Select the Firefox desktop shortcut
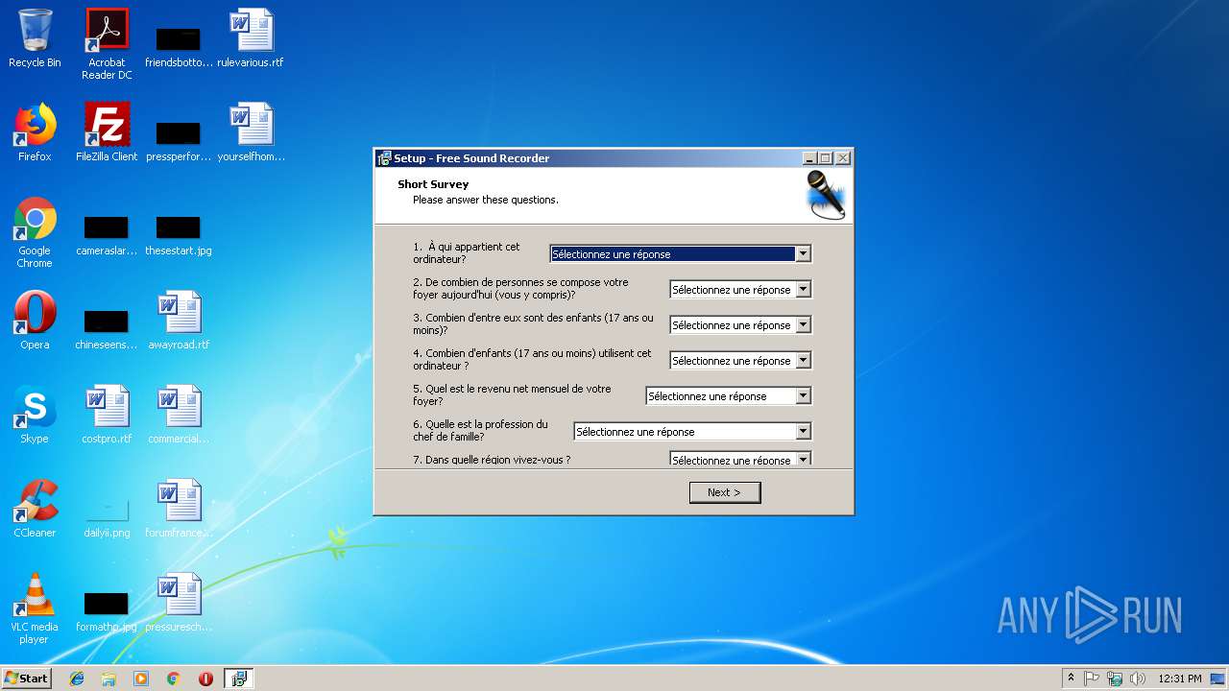This screenshot has height=691, width=1229. 35,132
